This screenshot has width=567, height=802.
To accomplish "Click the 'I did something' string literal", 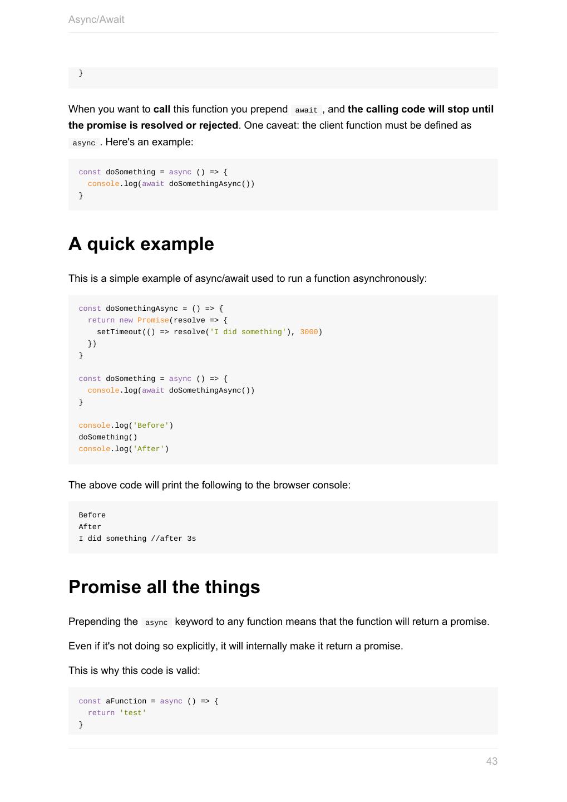I will click(x=248, y=332).
